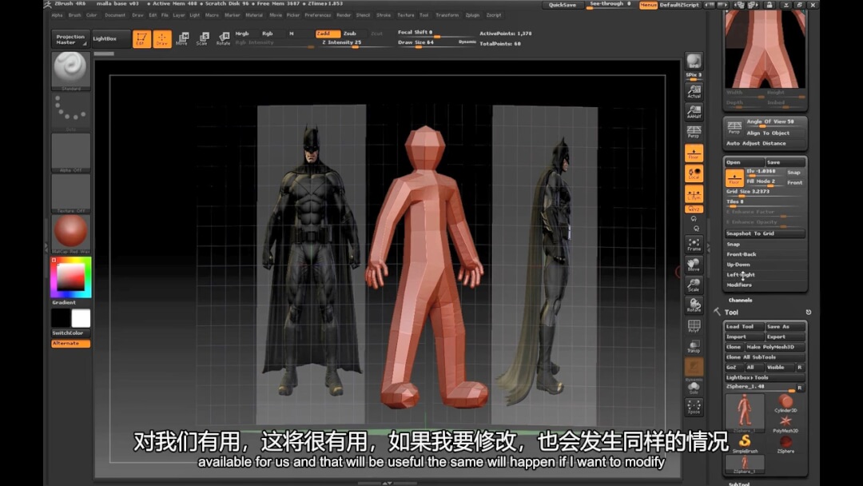Select the Standard brush thumbnail
863x486 pixels.
(70, 70)
